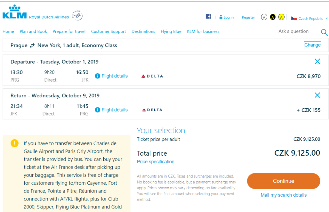Open the Price specification link

coord(156,162)
